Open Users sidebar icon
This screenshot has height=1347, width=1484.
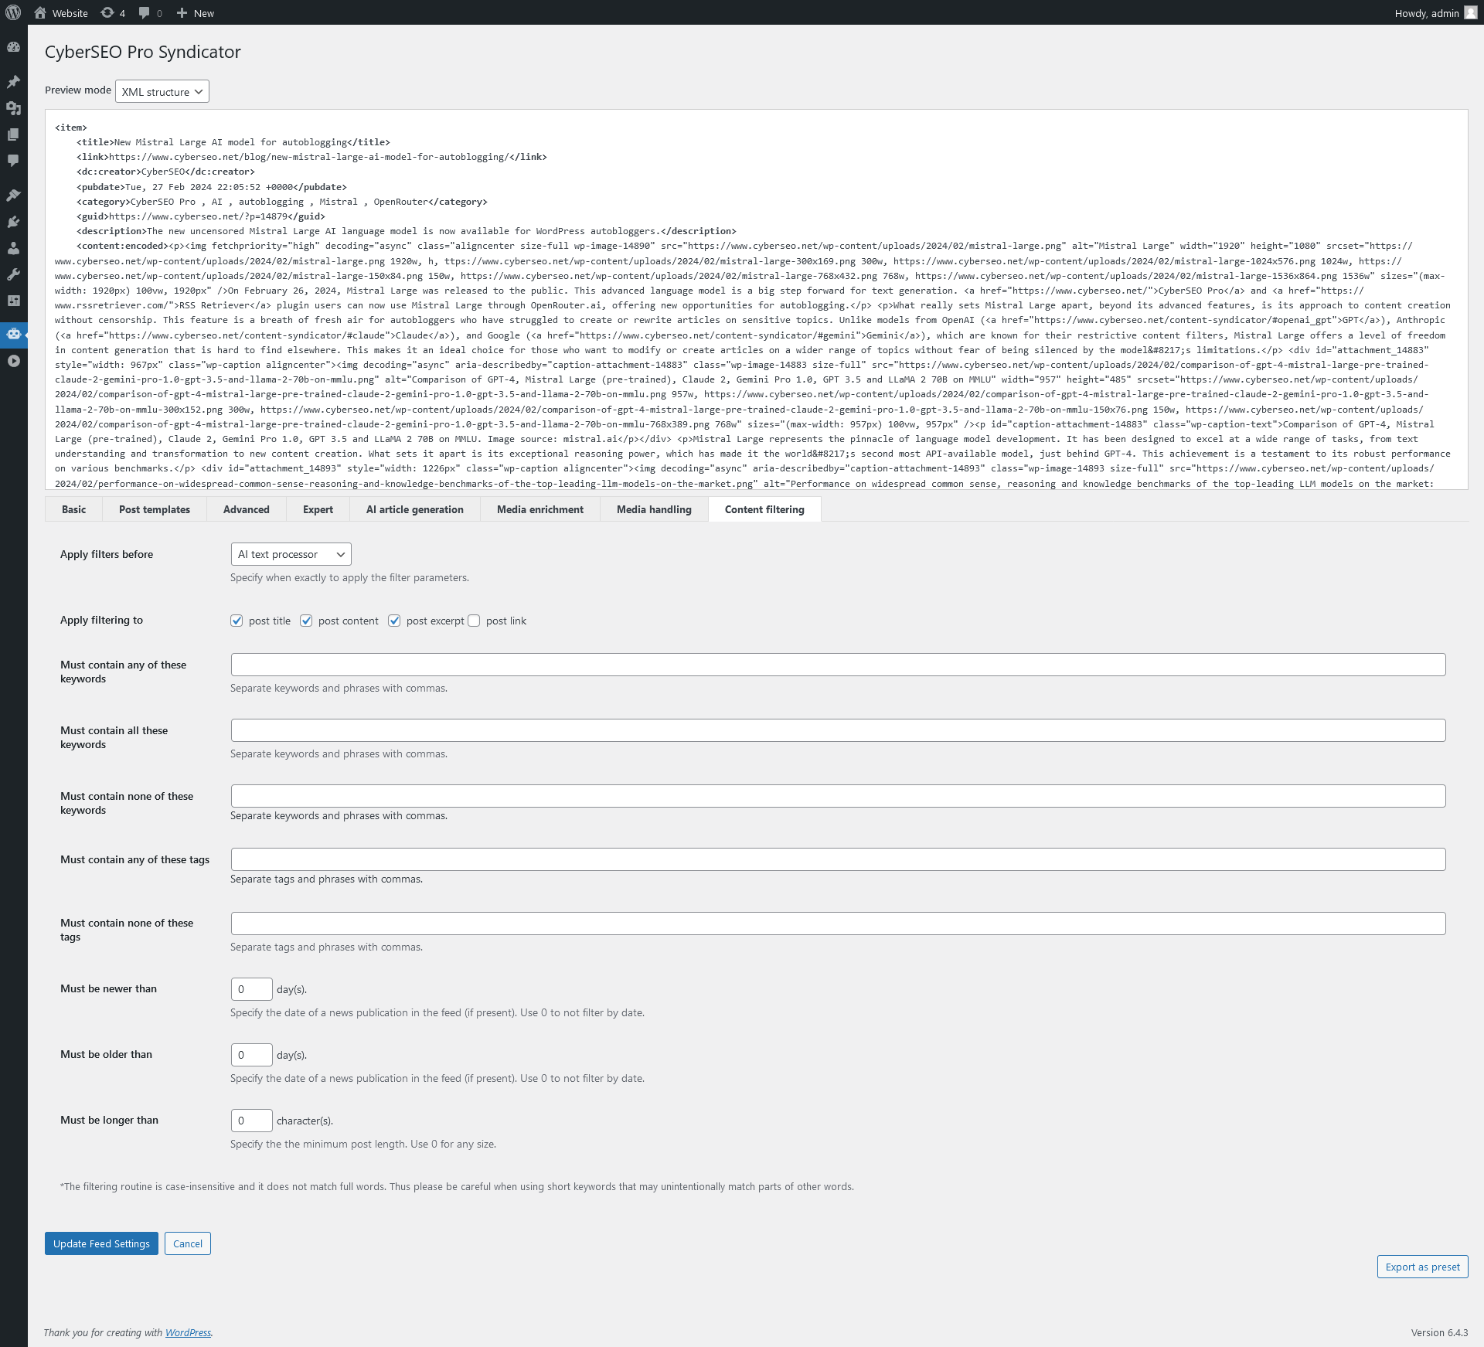point(13,248)
